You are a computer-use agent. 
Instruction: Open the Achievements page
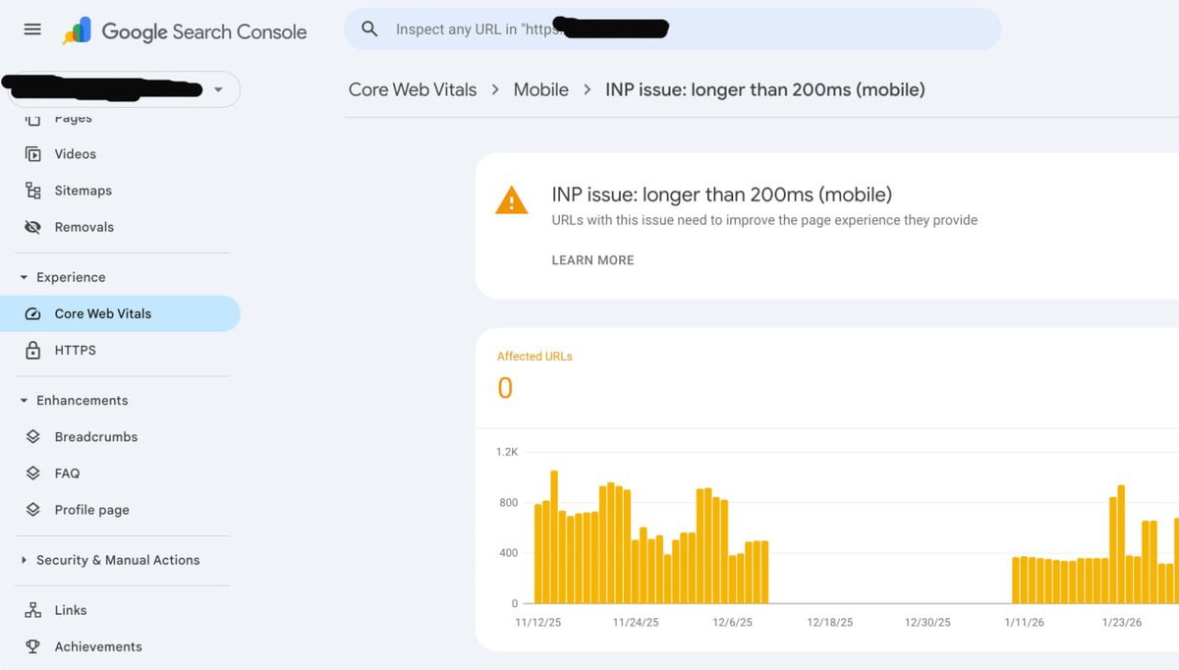[98, 646]
